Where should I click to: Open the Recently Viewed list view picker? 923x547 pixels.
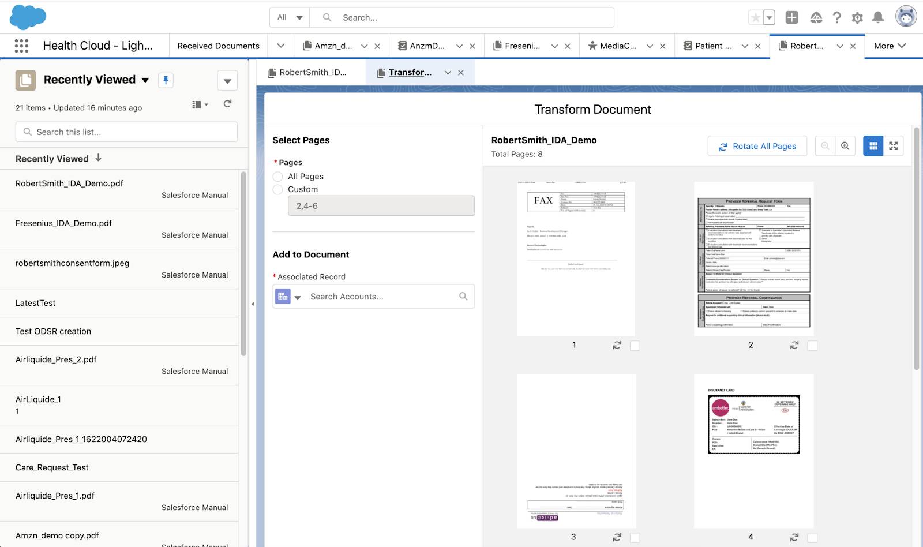tap(96, 80)
